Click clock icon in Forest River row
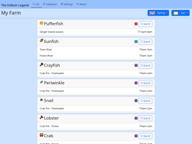This screenshot has height=144, width=192. pos(140,55)
